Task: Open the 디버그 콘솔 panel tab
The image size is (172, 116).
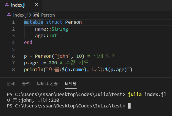Action: pos(47,84)
